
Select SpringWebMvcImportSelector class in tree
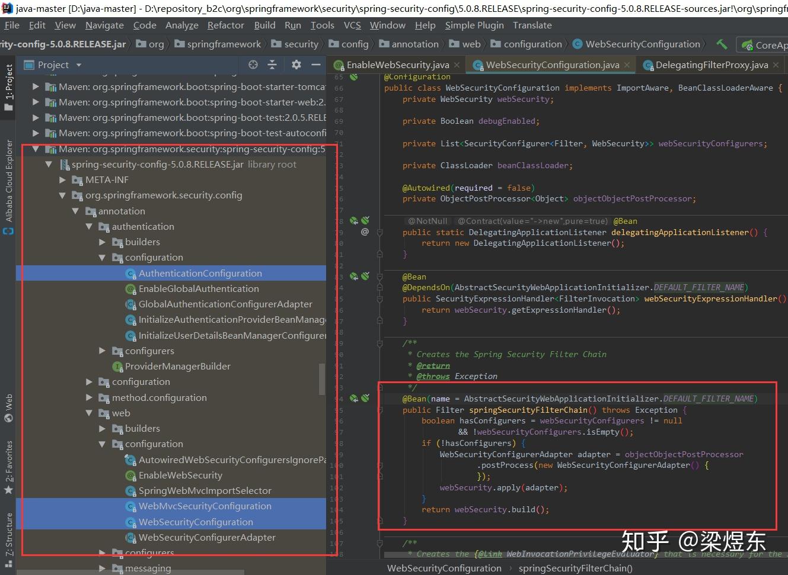point(205,490)
